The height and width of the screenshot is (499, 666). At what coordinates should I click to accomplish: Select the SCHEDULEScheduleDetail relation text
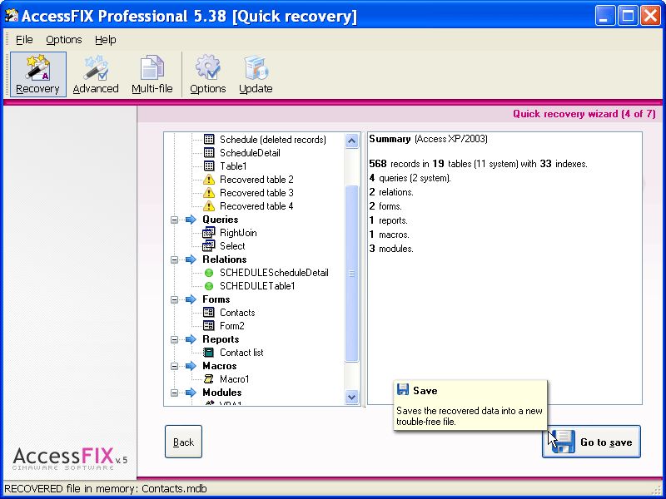pos(274,273)
